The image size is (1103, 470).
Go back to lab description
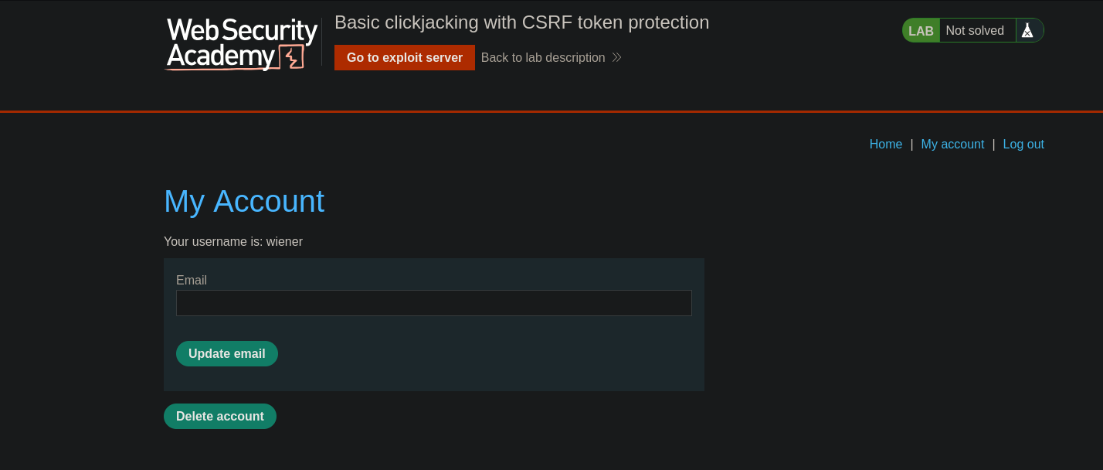(x=543, y=57)
